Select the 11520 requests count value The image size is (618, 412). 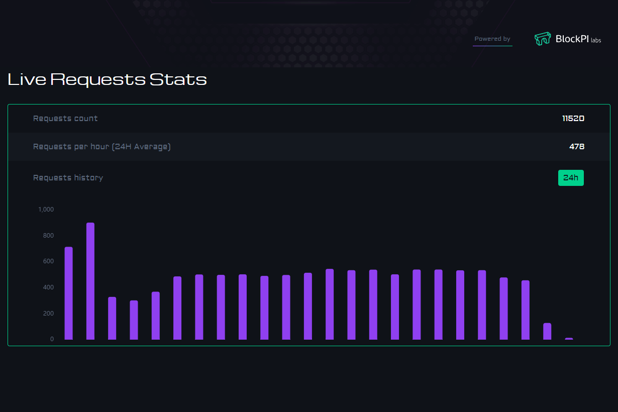573,119
